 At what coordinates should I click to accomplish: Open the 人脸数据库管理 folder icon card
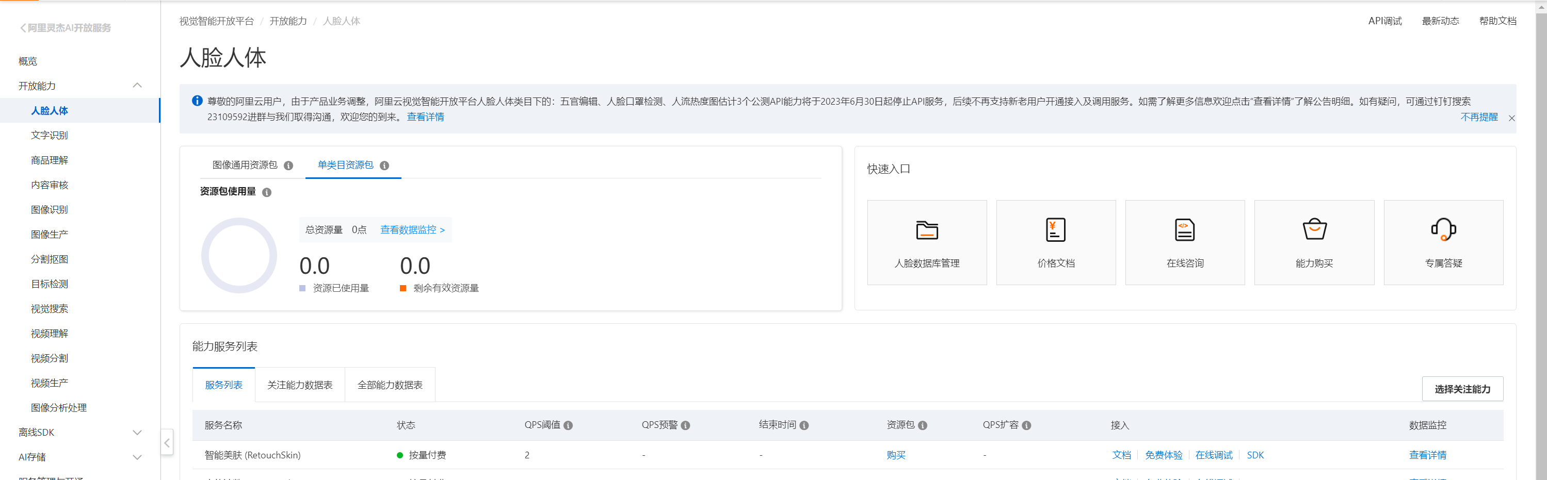click(x=927, y=242)
